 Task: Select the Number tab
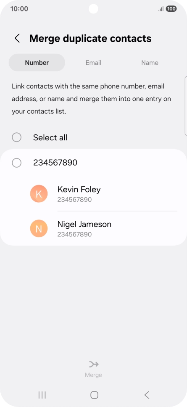pos(37,62)
